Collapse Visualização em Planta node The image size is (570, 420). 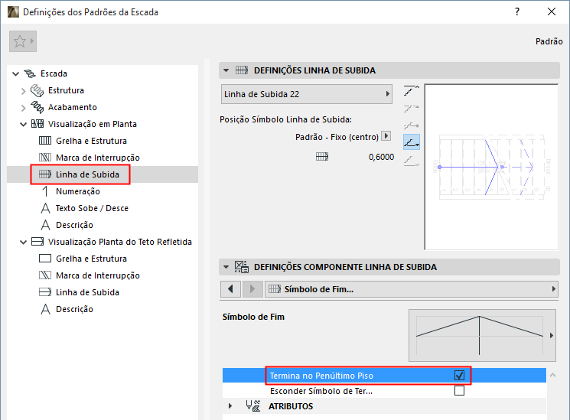click(x=23, y=125)
